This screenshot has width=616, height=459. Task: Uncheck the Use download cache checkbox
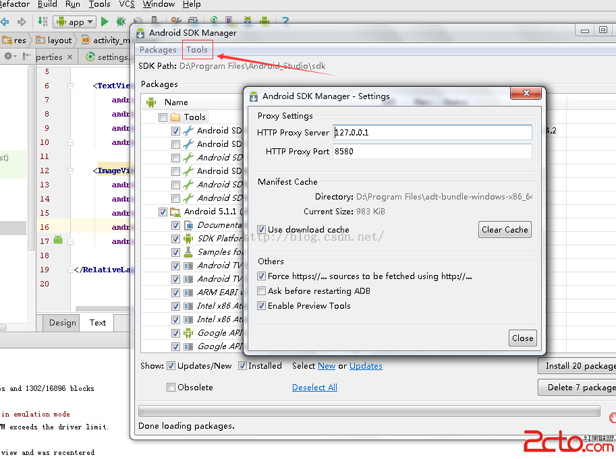tap(262, 230)
